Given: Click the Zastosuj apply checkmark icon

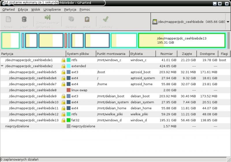Looking at the screenshot, I should [x=105, y=19].
